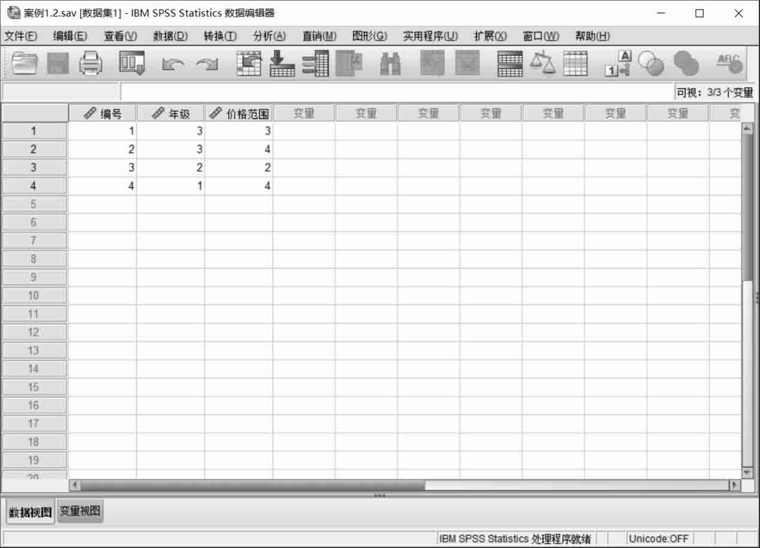Open the 扩展(X) menu
760x548 pixels.
(x=490, y=36)
